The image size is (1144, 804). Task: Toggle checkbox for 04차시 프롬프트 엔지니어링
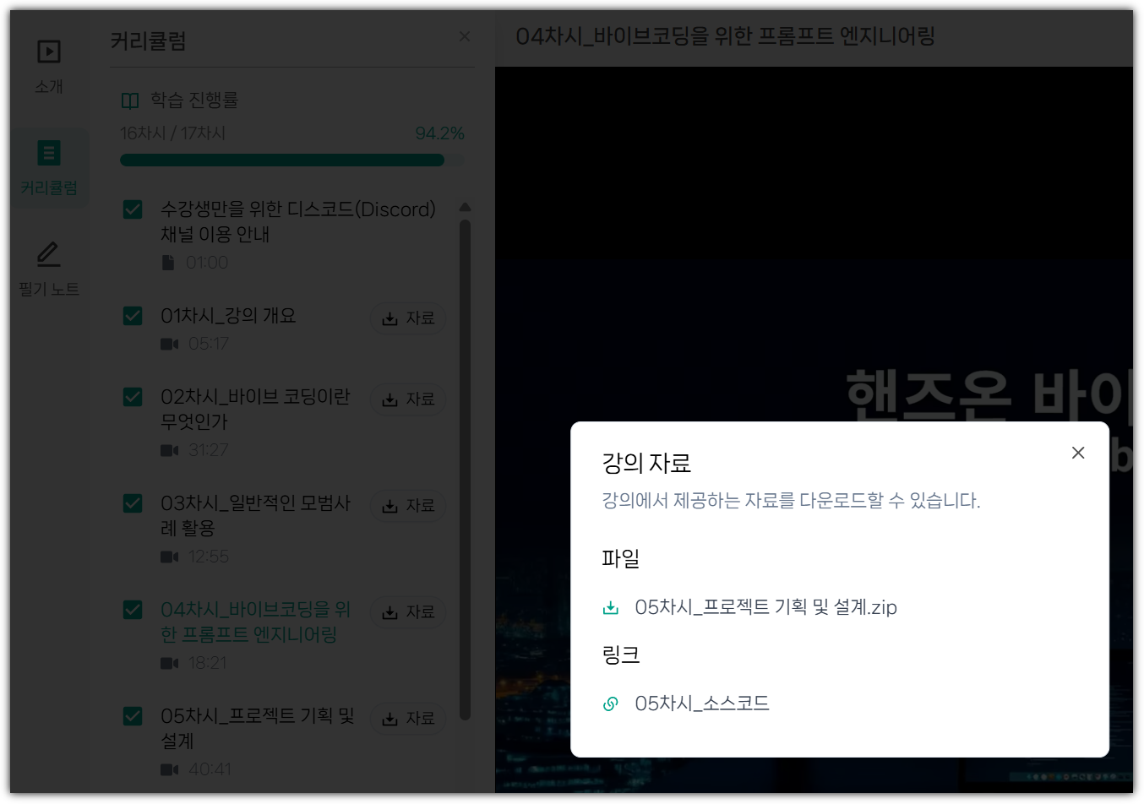133,610
